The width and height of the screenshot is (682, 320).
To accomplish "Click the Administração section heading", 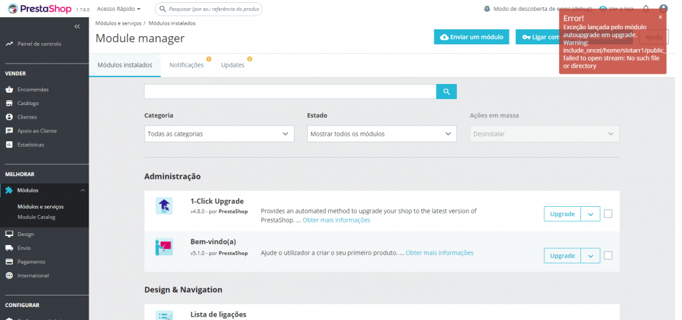I will 173,176.
